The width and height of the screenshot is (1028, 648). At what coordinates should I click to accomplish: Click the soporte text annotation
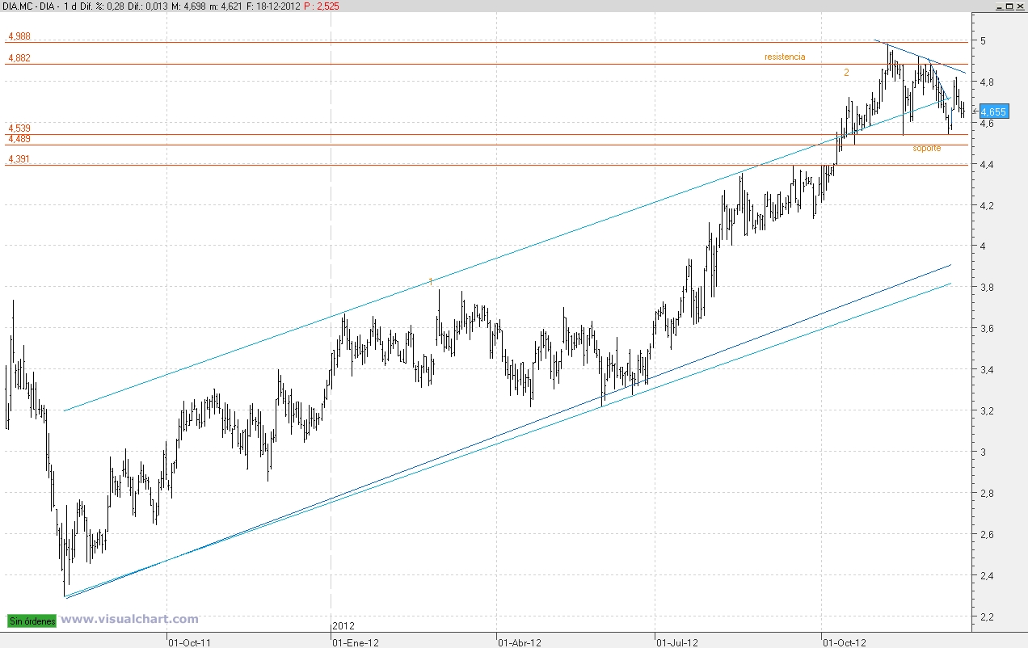[x=927, y=148]
